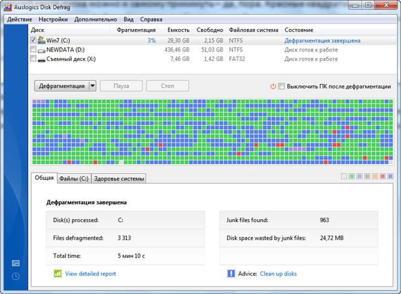401x294 pixels.
Task: Click the gray legend color swatch
Action: click(x=367, y=176)
